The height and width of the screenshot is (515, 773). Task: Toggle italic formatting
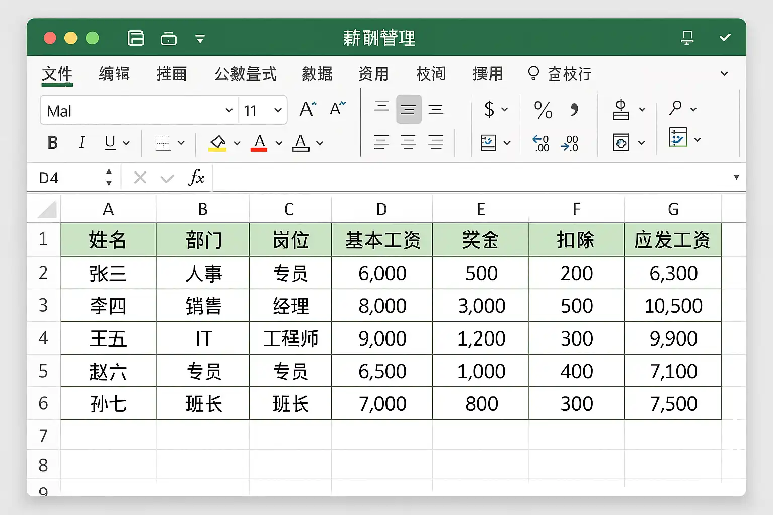(x=82, y=143)
